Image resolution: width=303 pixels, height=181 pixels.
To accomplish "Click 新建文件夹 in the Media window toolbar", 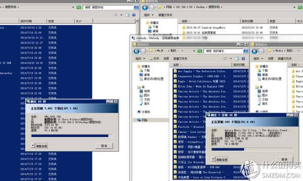I will [285, 58].
